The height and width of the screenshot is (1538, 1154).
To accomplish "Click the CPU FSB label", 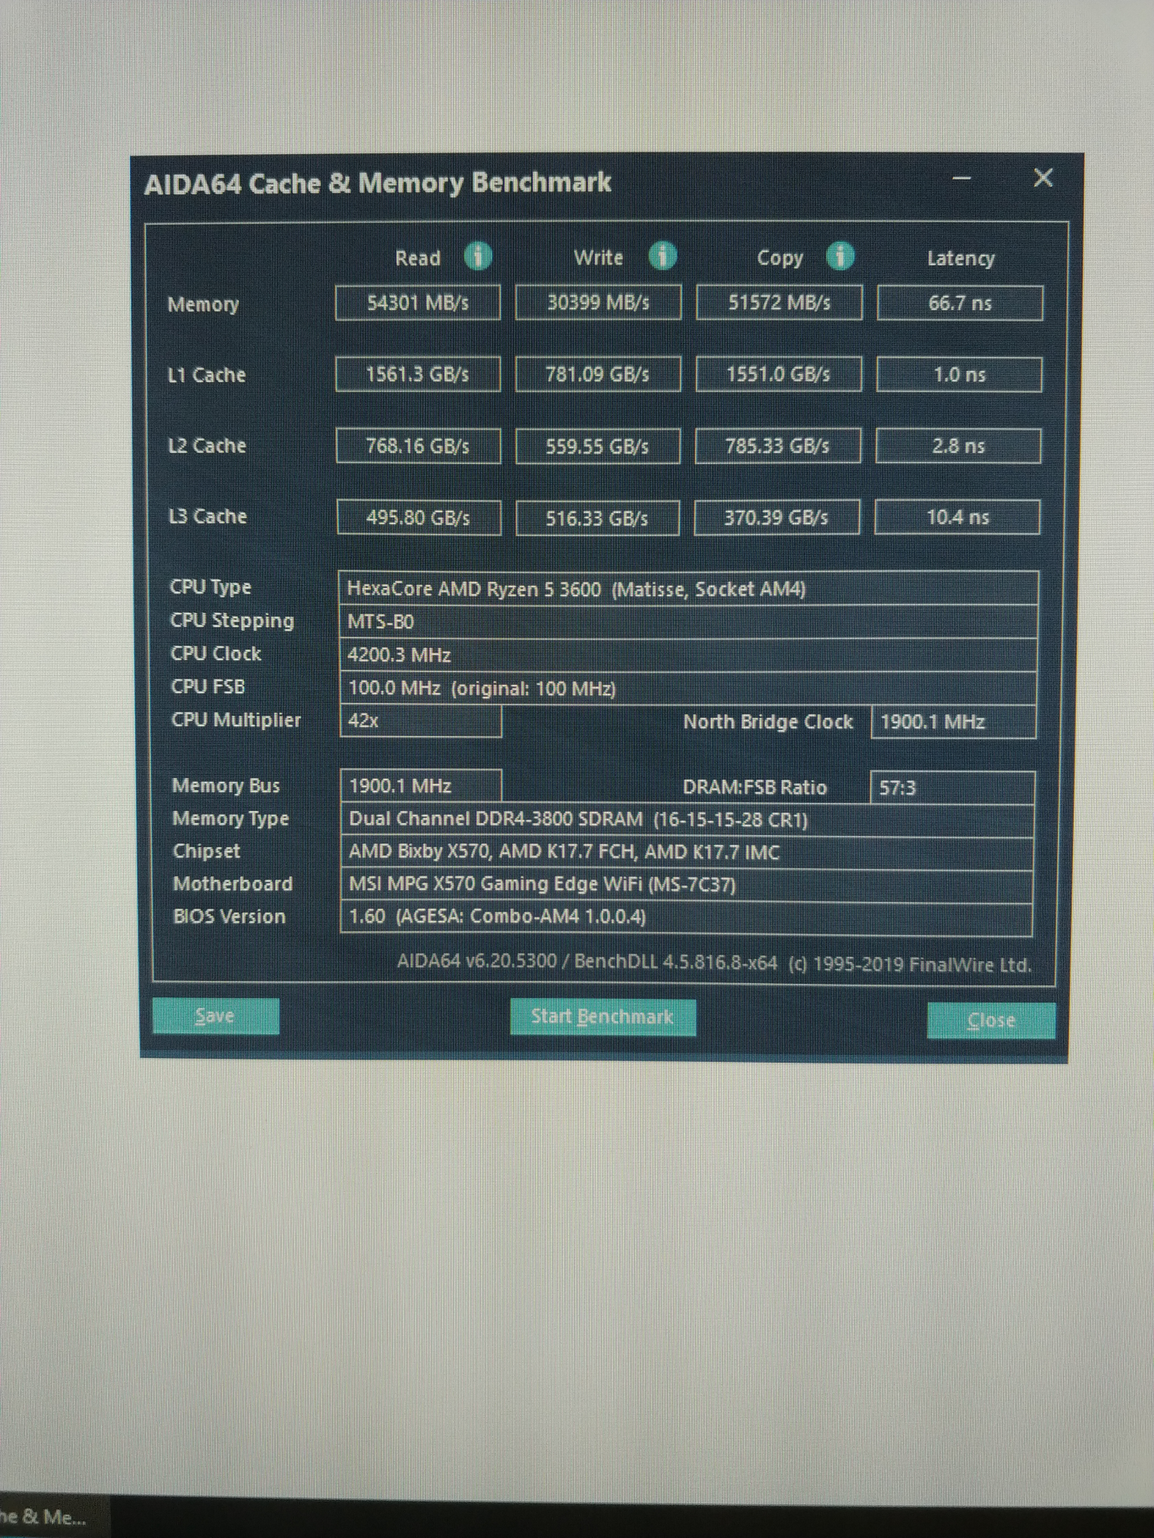I will click(208, 686).
